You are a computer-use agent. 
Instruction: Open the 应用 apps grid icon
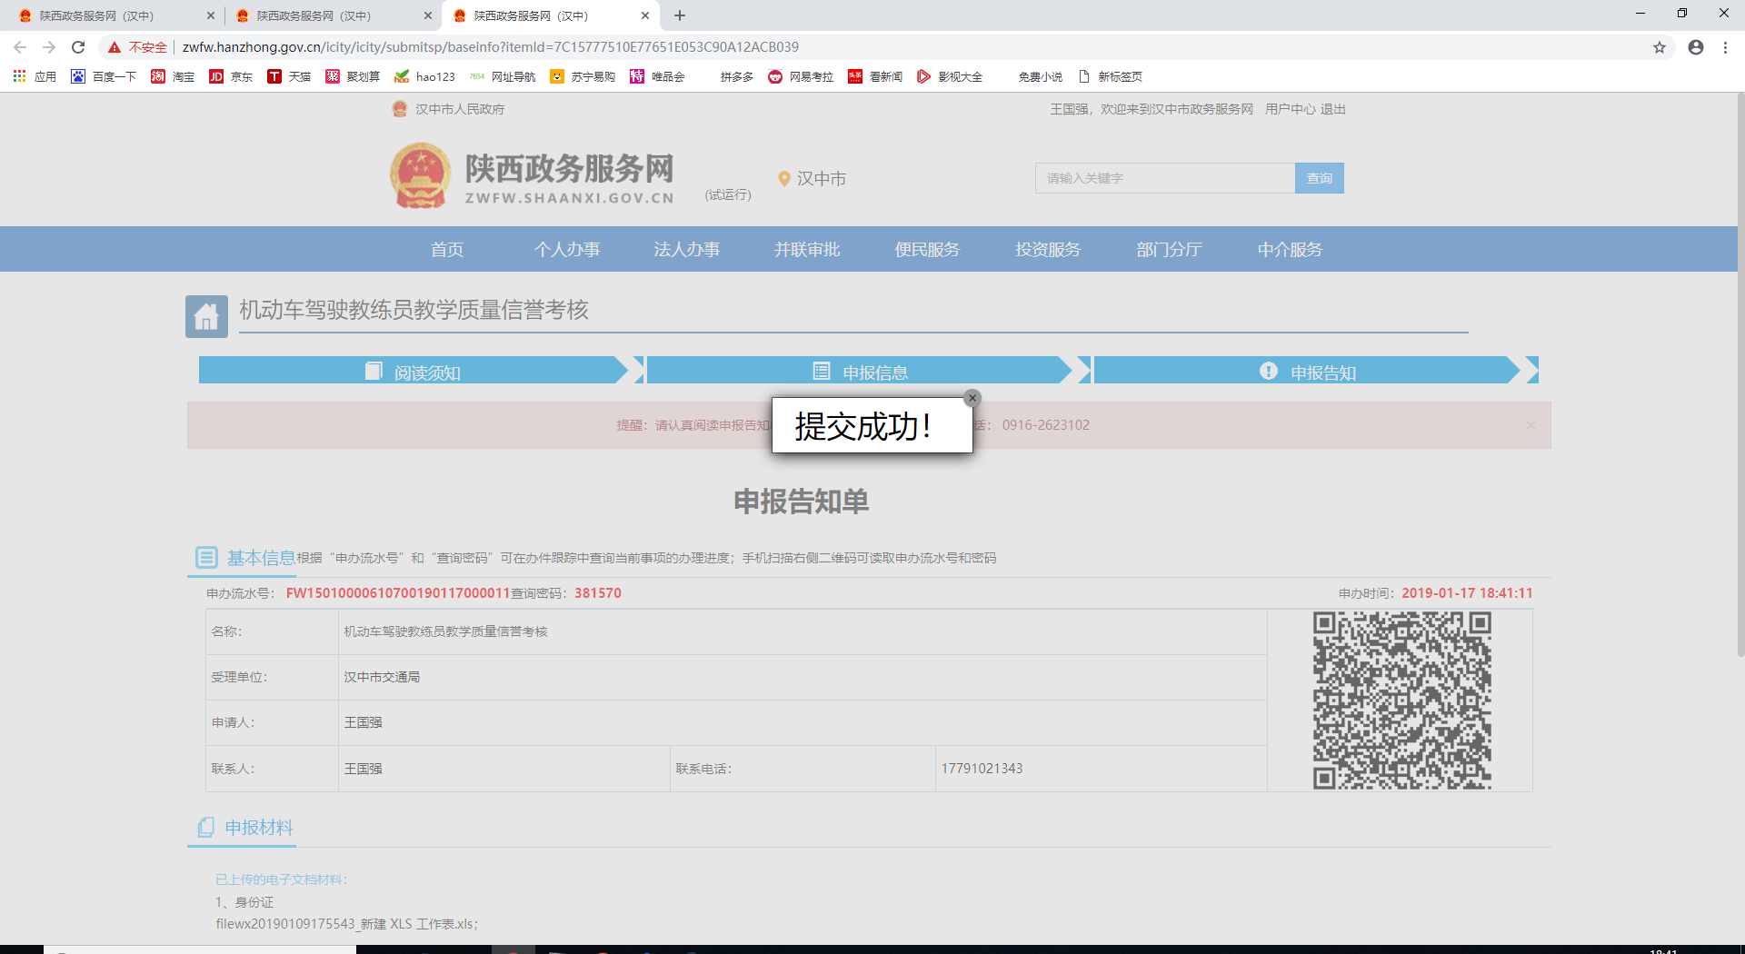tap(19, 76)
